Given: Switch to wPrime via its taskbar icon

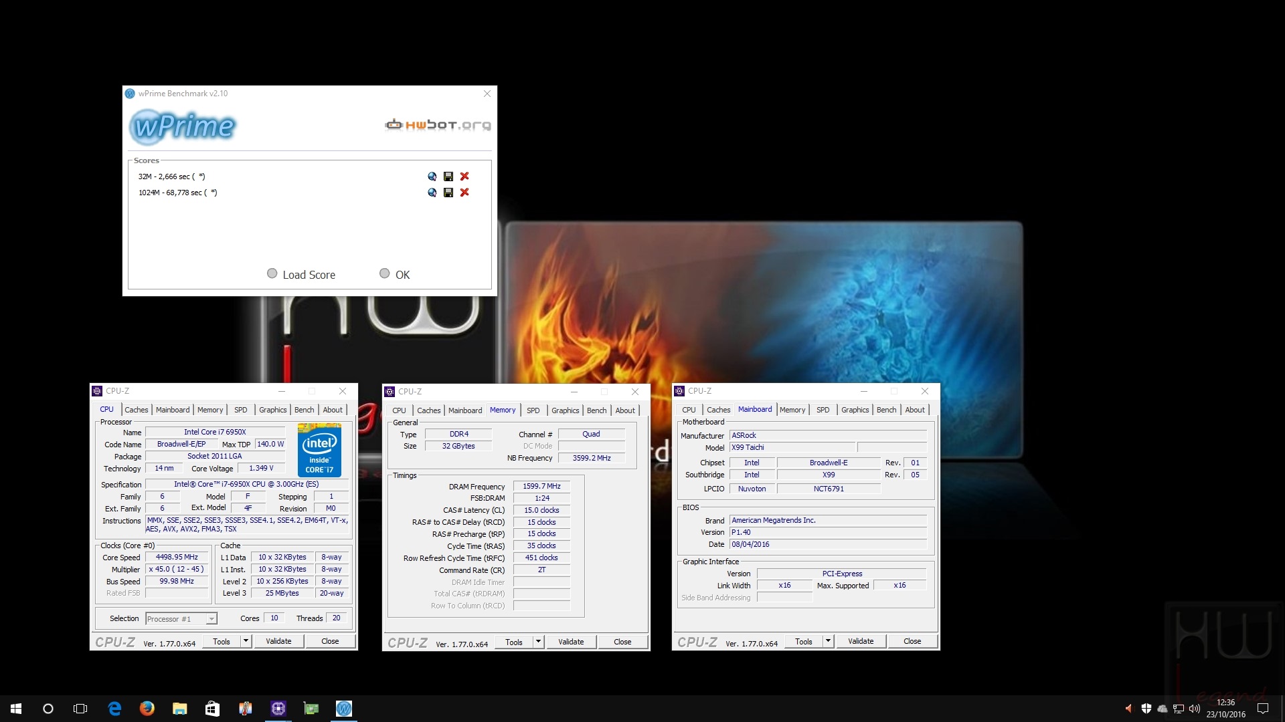Looking at the screenshot, I should point(344,709).
